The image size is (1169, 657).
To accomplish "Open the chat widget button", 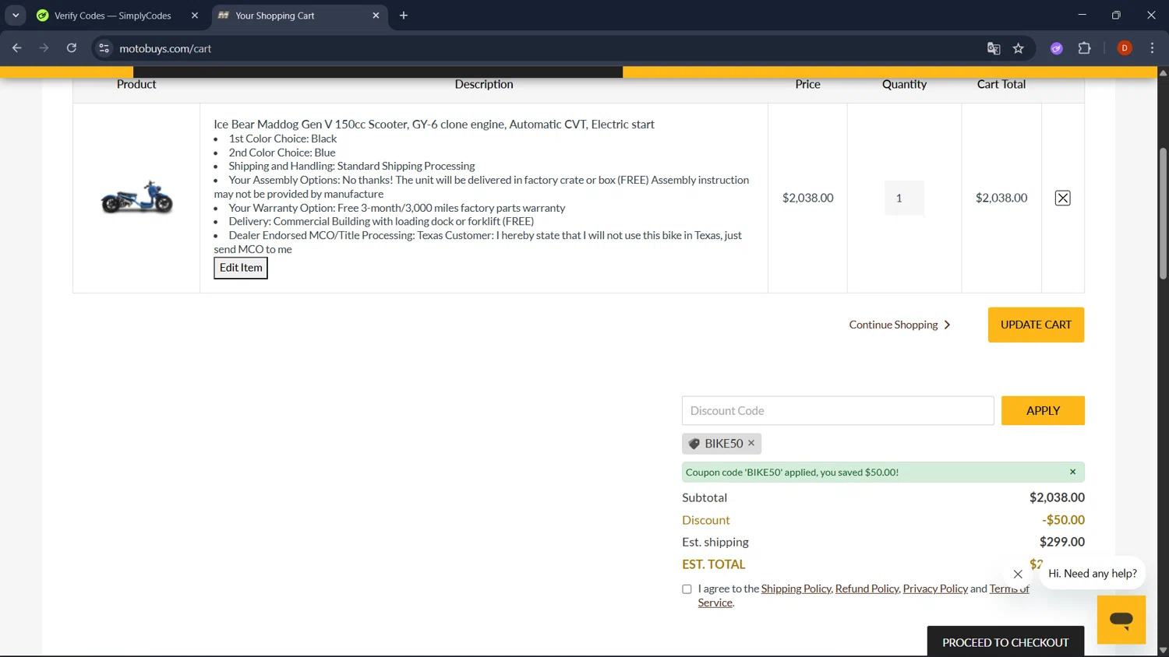I will (x=1121, y=620).
